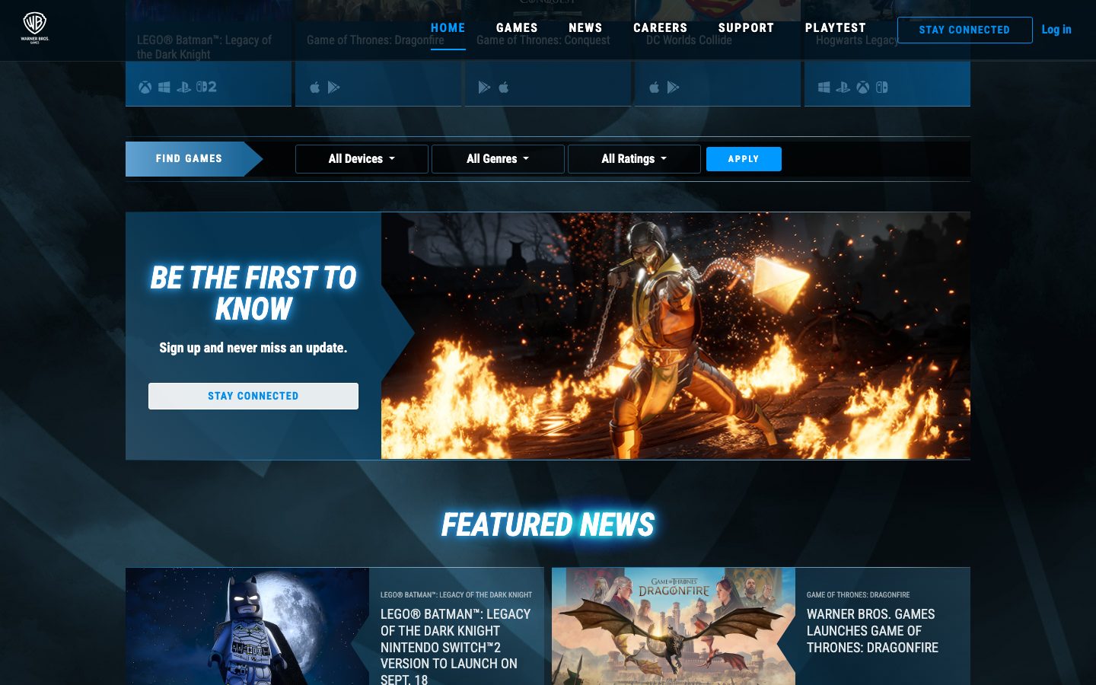Open the Games menu item
Screen dimensions: 1096x685
click(517, 28)
